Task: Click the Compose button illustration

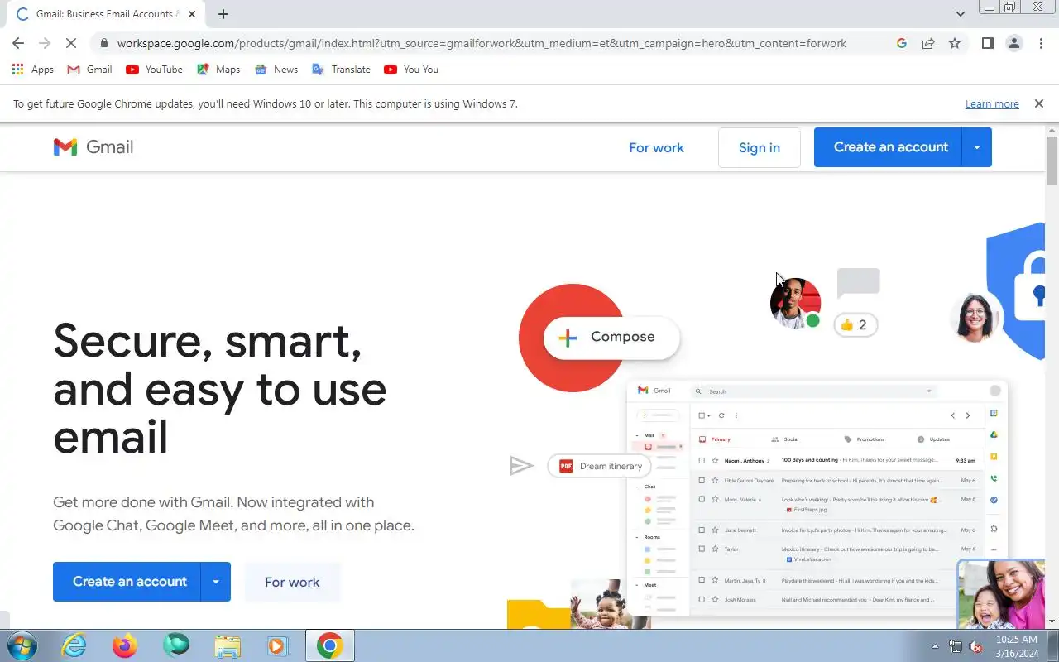Action: click(x=611, y=337)
